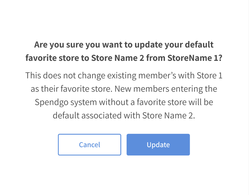This screenshot has height=195, width=249.
Task: Click the word "update" in the bold heading
Action: click(148, 45)
